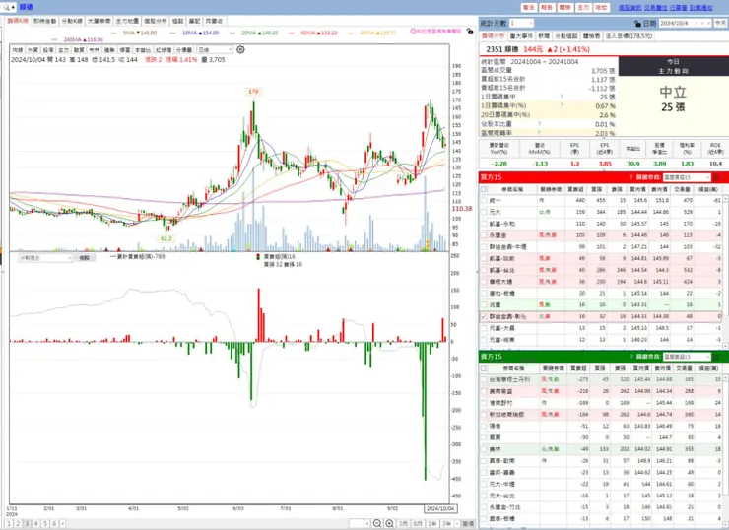The width and height of the screenshot is (729, 530).
Task: Switch to the 重大事件 tab
Action: click(x=521, y=35)
